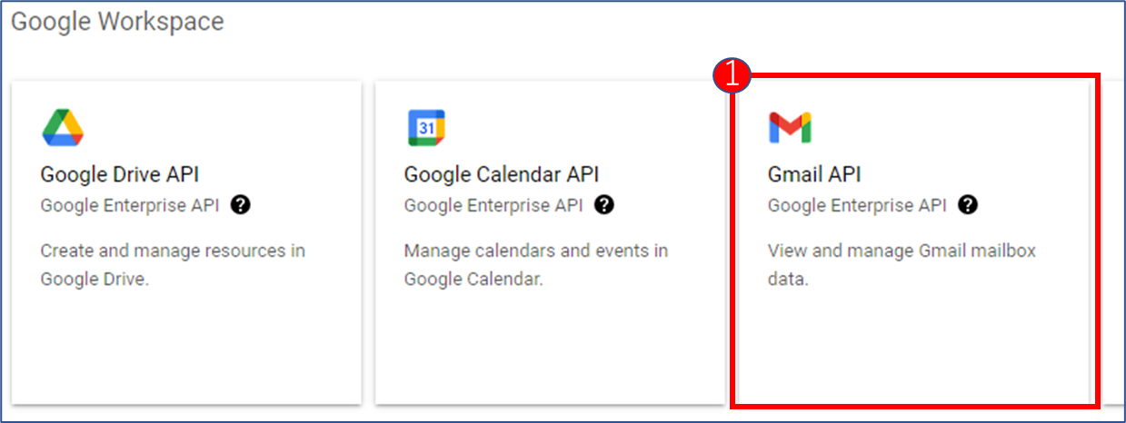The width and height of the screenshot is (1126, 423).
Task: Select the Google Drive API card
Action: tap(186, 242)
